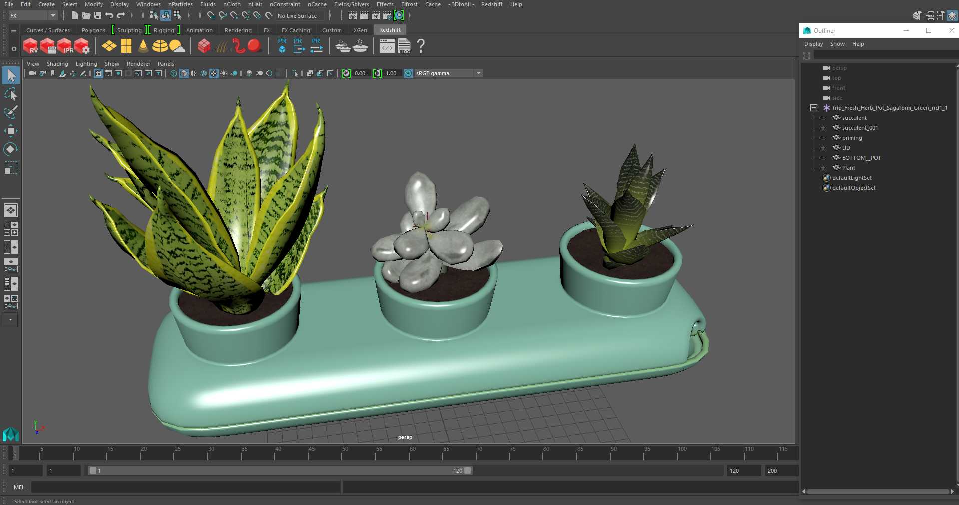Screen dimensions: 959x505
Task: Toggle isolate select in viewport toolbar
Action: 295,73
